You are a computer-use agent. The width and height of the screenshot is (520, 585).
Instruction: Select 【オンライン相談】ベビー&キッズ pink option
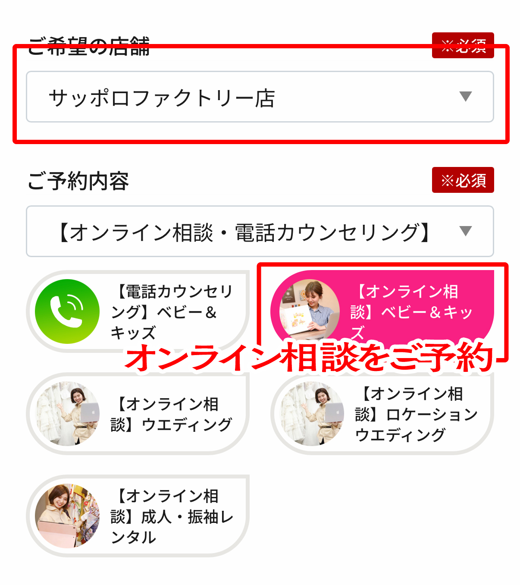pos(382,310)
